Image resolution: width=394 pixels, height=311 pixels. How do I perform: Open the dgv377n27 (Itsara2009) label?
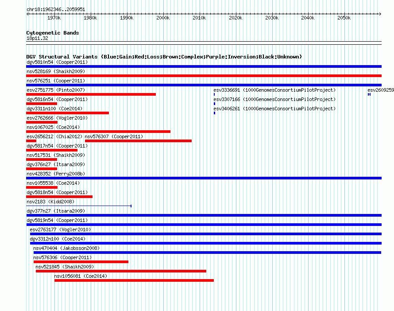click(x=56, y=211)
